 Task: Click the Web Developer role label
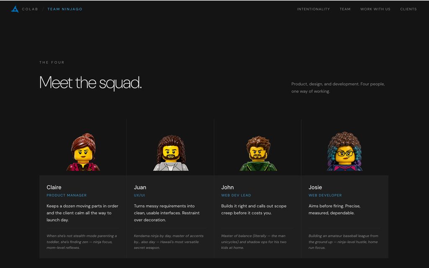(x=325, y=195)
